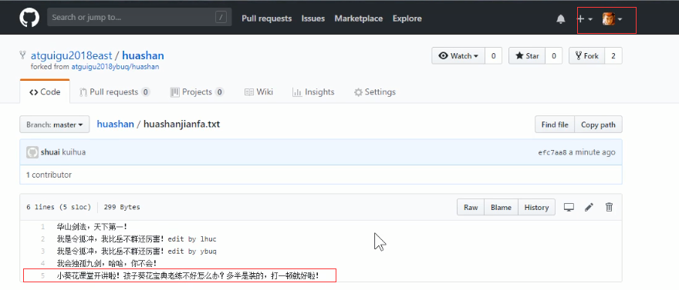Open the notifications bell
Viewport: 679px width, 290px height.
pos(561,18)
